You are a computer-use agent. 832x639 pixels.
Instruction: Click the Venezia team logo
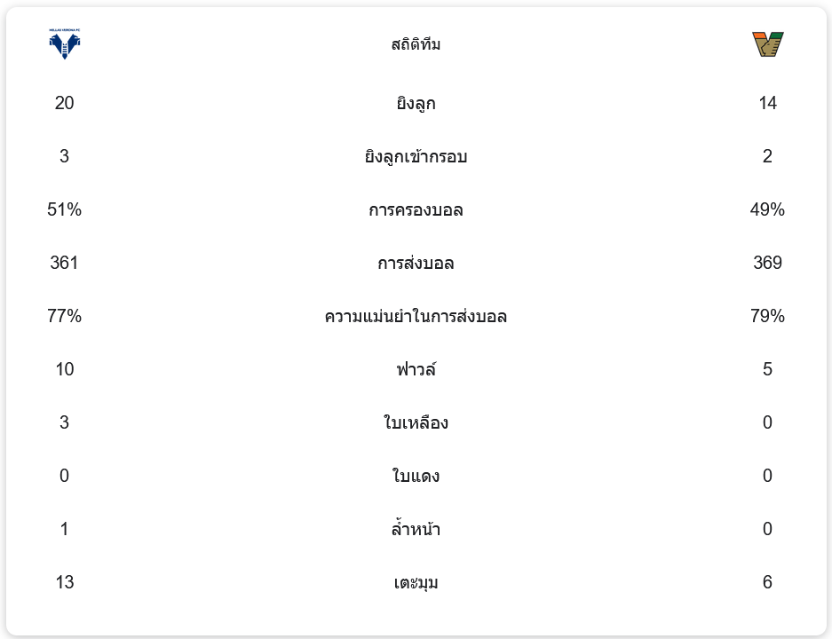(767, 43)
